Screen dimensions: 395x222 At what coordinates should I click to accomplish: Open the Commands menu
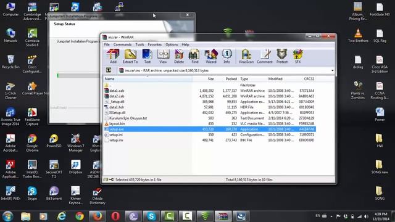click(122, 44)
